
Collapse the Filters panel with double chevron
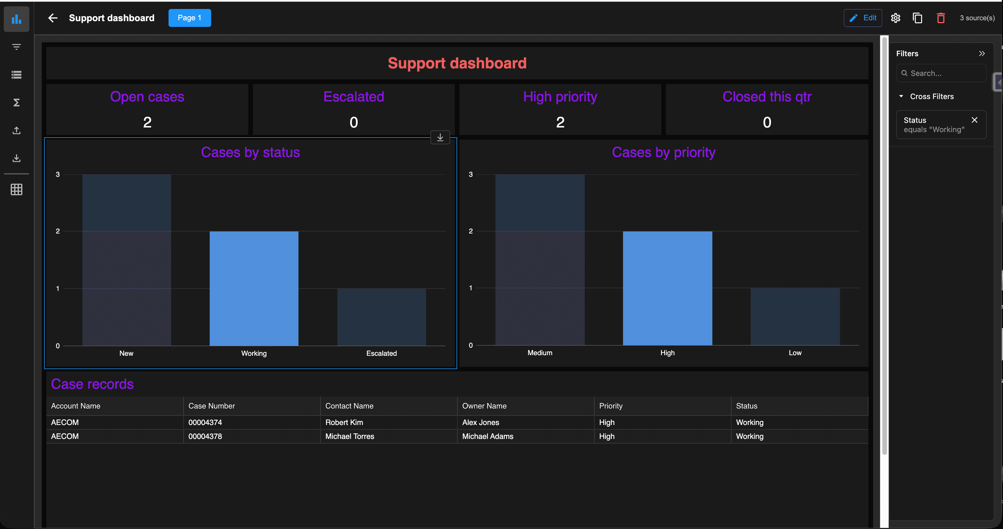(982, 54)
